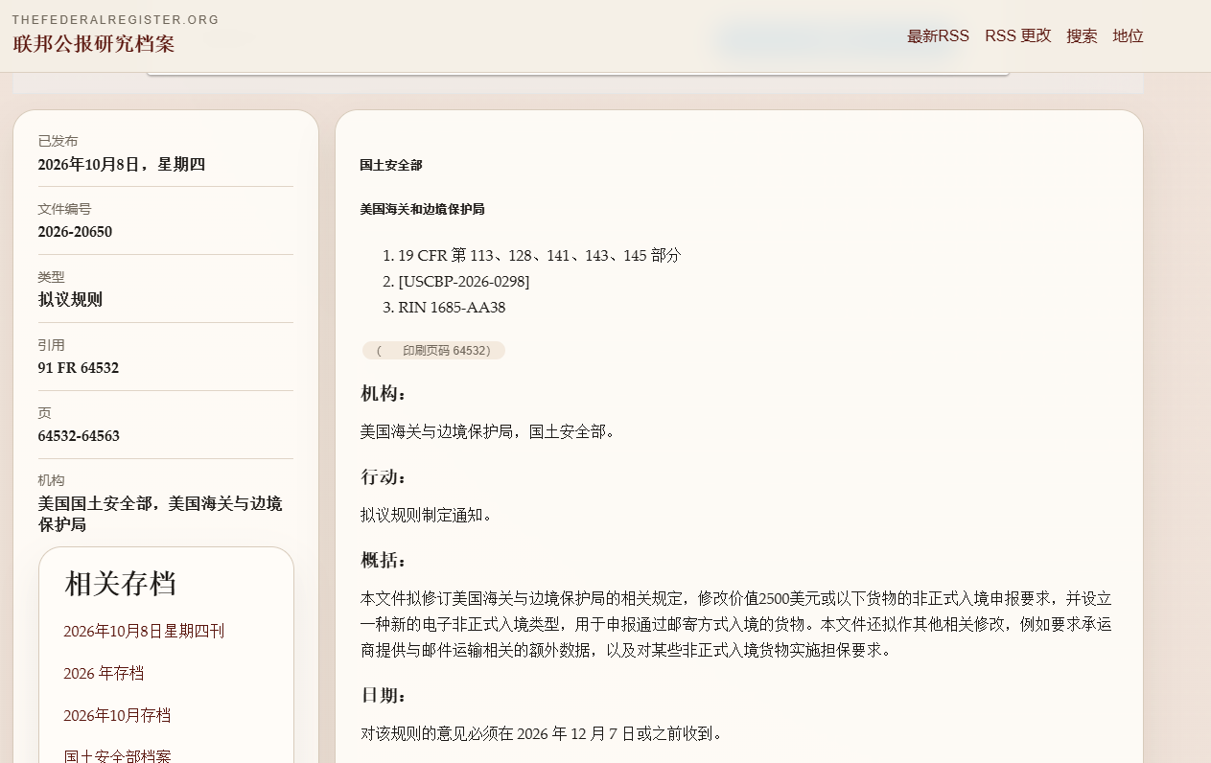
Task: Open the RSS 更改 navigation link
Action: coord(1017,36)
